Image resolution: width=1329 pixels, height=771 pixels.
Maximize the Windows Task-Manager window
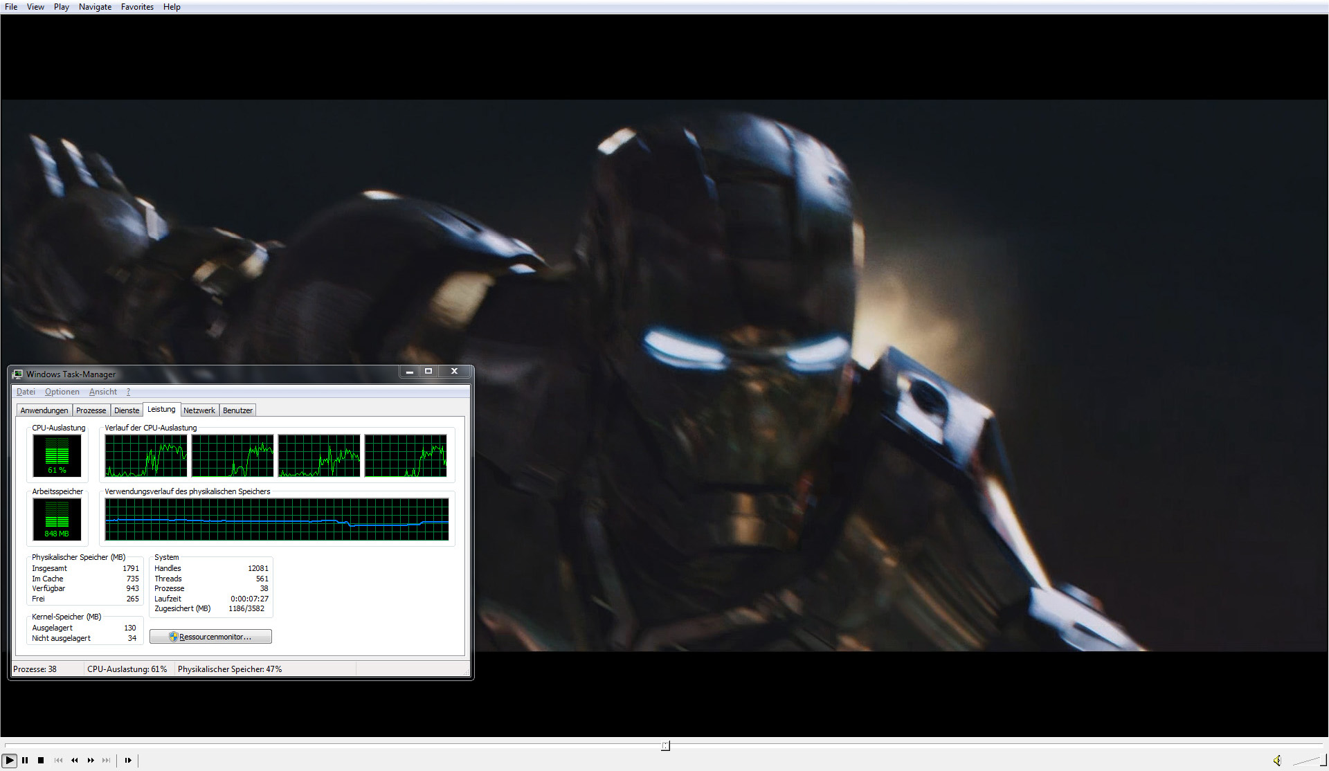click(428, 372)
